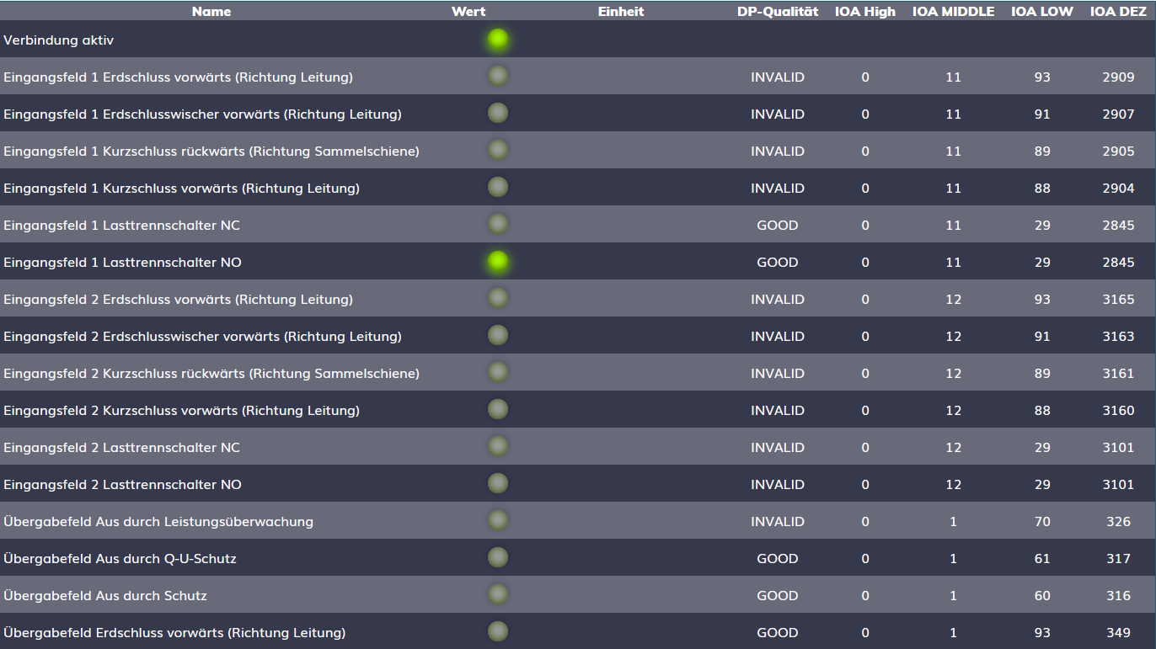Click the gray Eingangsfeld 1 Lasttrennschalter NC indicator

click(498, 225)
